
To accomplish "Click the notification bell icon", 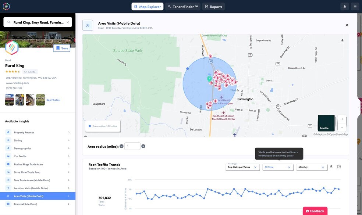I will pyautogui.click(x=345, y=6).
